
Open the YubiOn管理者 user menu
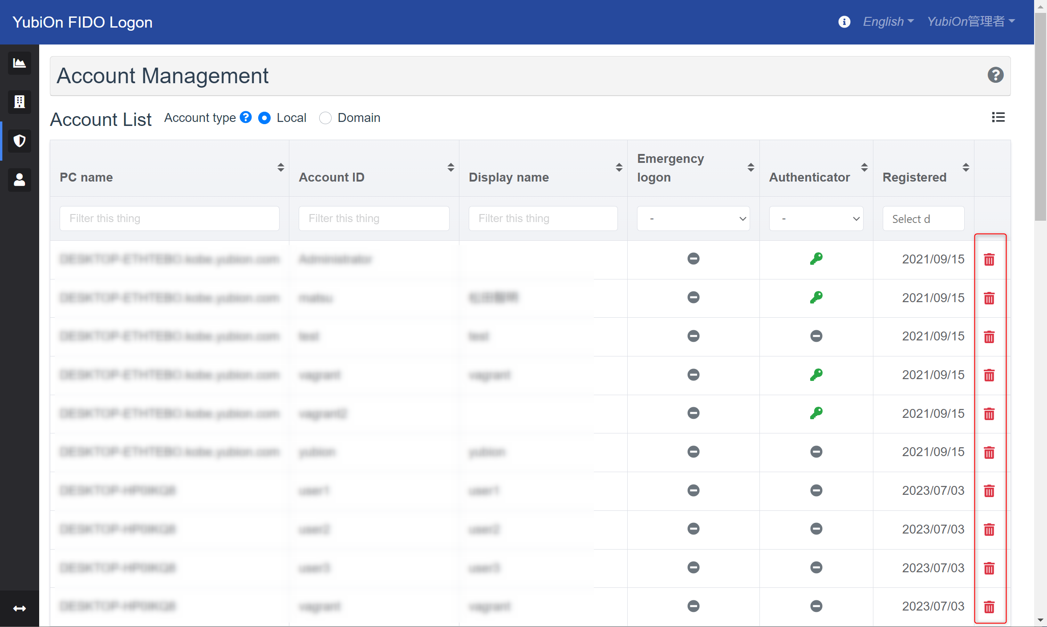tap(970, 21)
